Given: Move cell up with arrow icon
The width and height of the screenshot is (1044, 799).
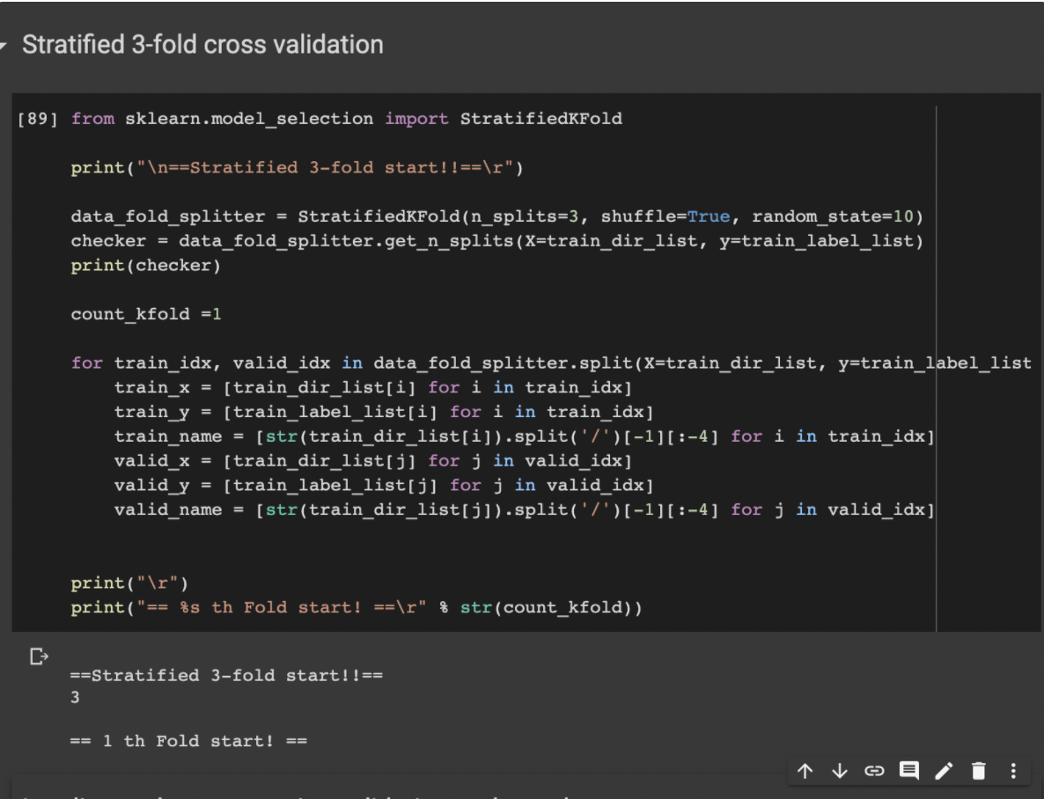Looking at the screenshot, I should (x=805, y=771).
